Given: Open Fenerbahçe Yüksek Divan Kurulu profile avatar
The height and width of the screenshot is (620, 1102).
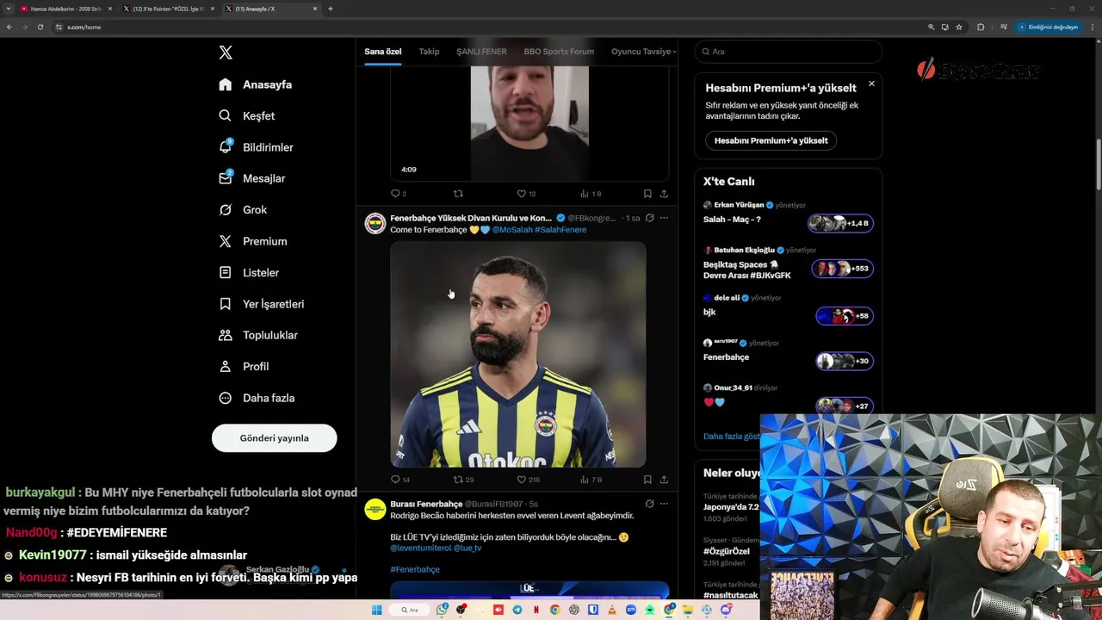Looking at the screenshot, I should coord(375,224).
